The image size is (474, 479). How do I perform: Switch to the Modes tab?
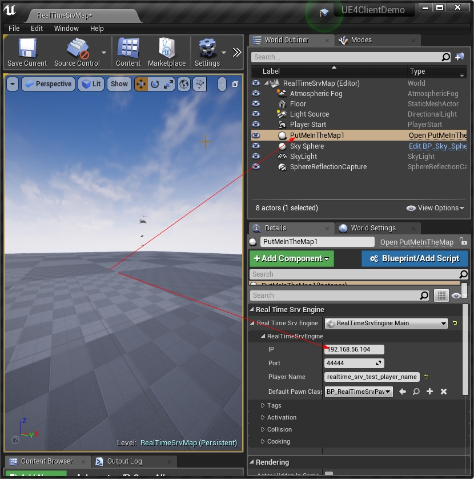click(377, 40)
